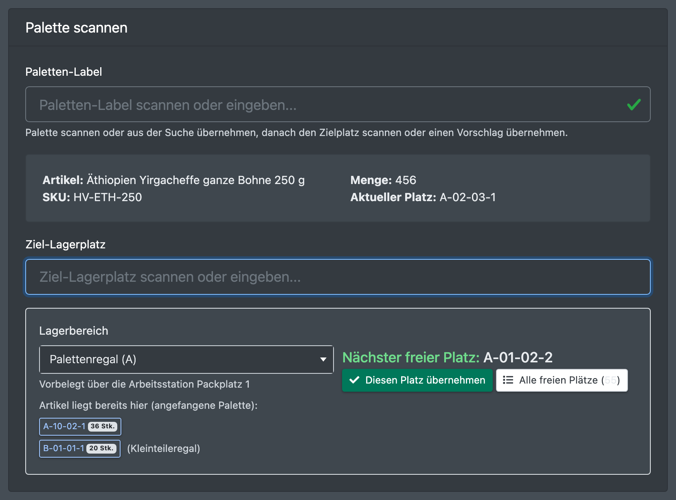676x500 pixels.
Task: Click the Vorbelegt über die Arbeitsstation hint
Action: [145, 384]
